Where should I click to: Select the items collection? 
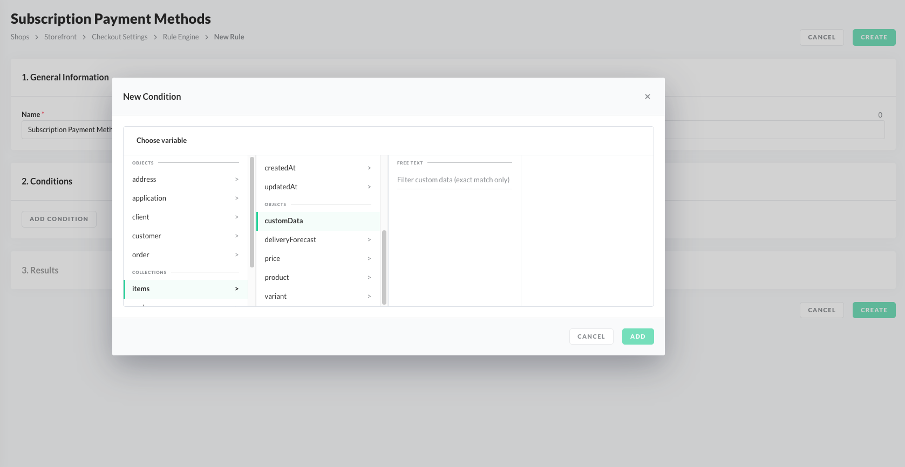pyautogui.click(x=141, y=289)
